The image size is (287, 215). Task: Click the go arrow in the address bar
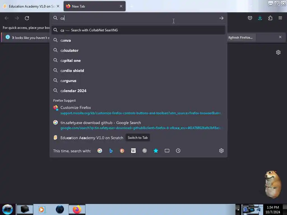(221, 18)
